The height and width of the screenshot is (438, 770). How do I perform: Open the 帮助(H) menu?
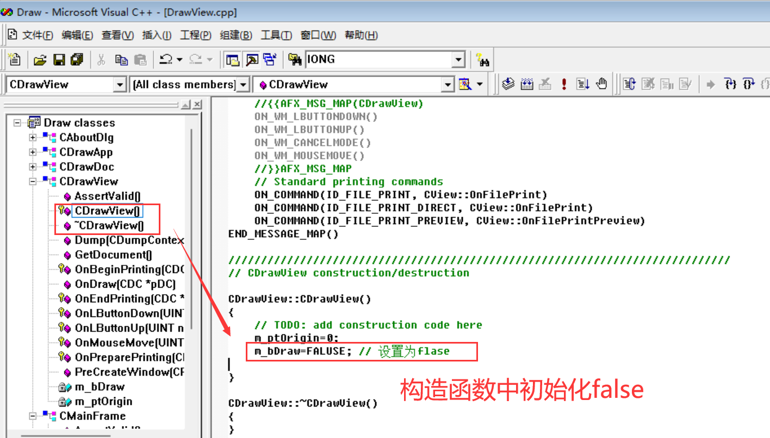tap(361, 35)
